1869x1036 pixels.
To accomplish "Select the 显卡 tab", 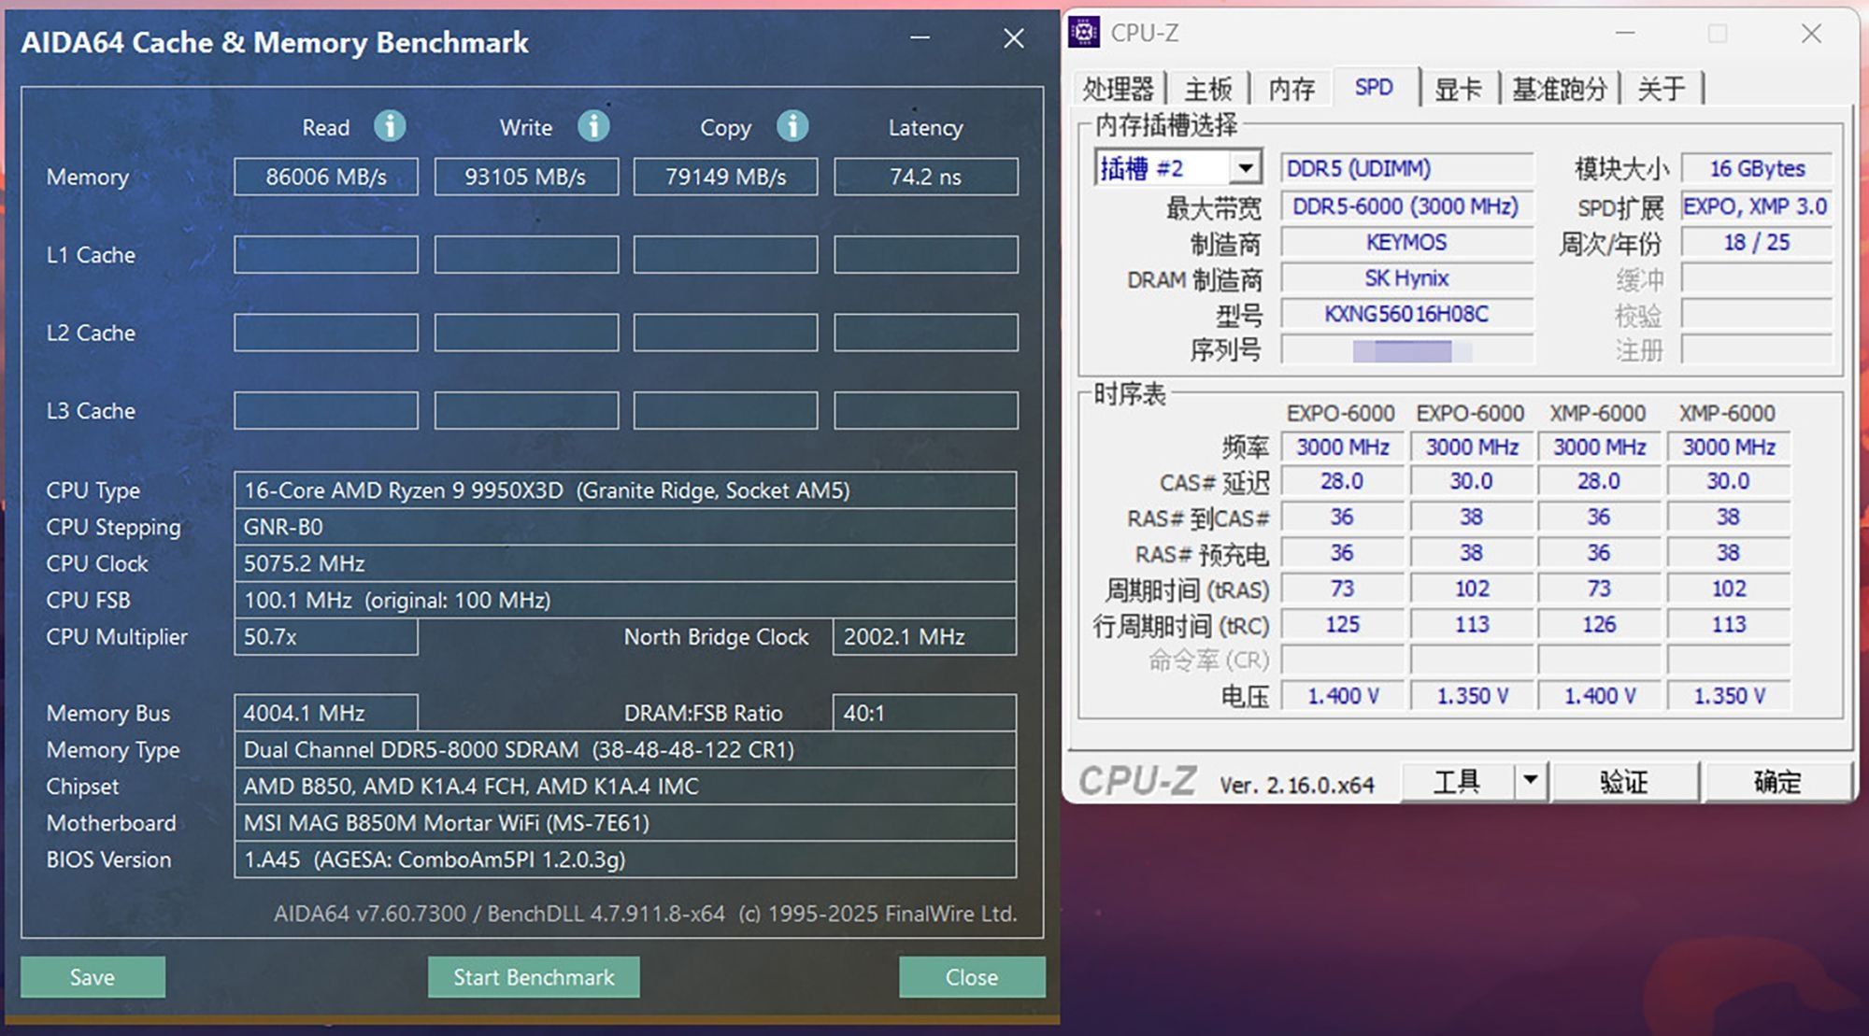I will [x=1458, y=89].
